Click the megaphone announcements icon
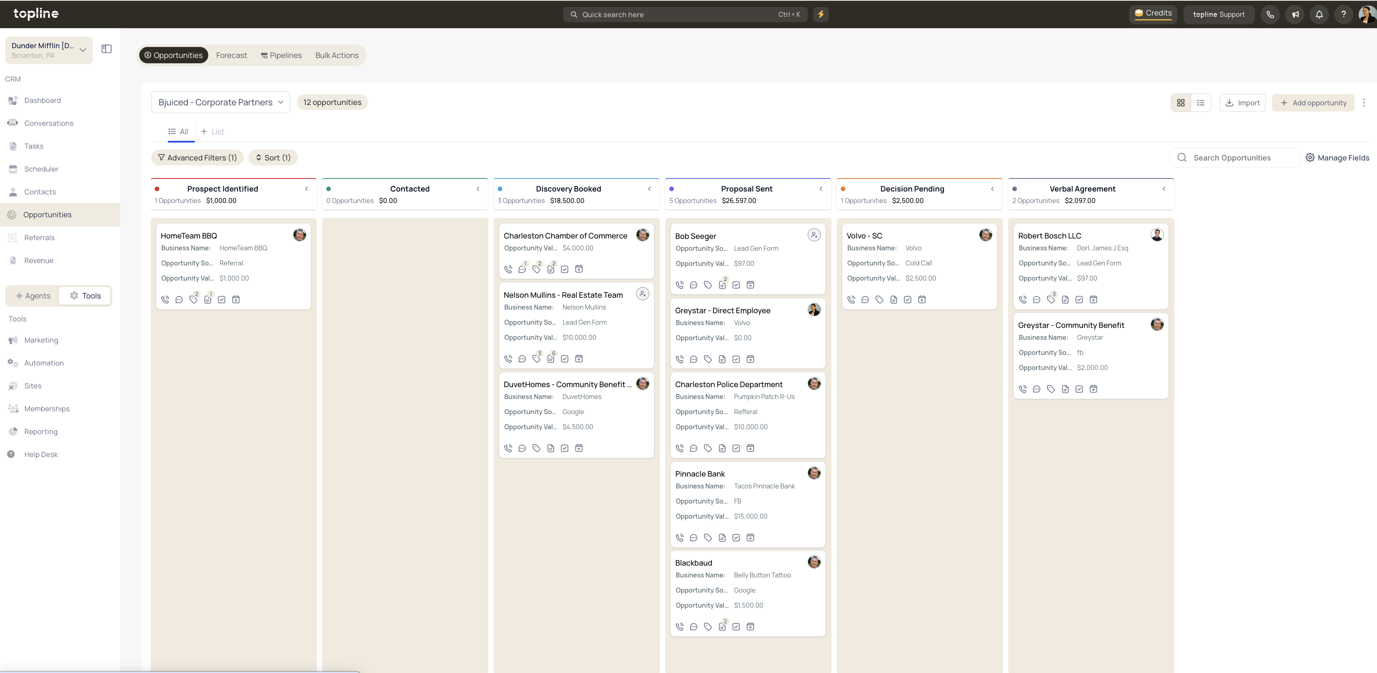Viewport: 1377px width, 673px height. pyautogui.click(x=1295, y=14)
